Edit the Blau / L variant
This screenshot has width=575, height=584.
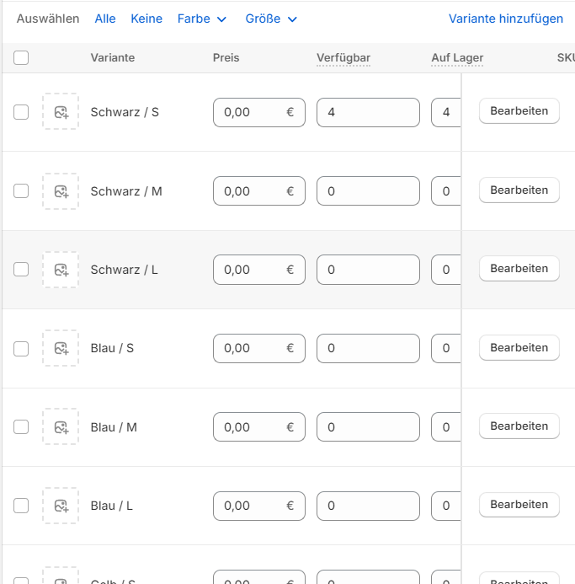(519, 505)
